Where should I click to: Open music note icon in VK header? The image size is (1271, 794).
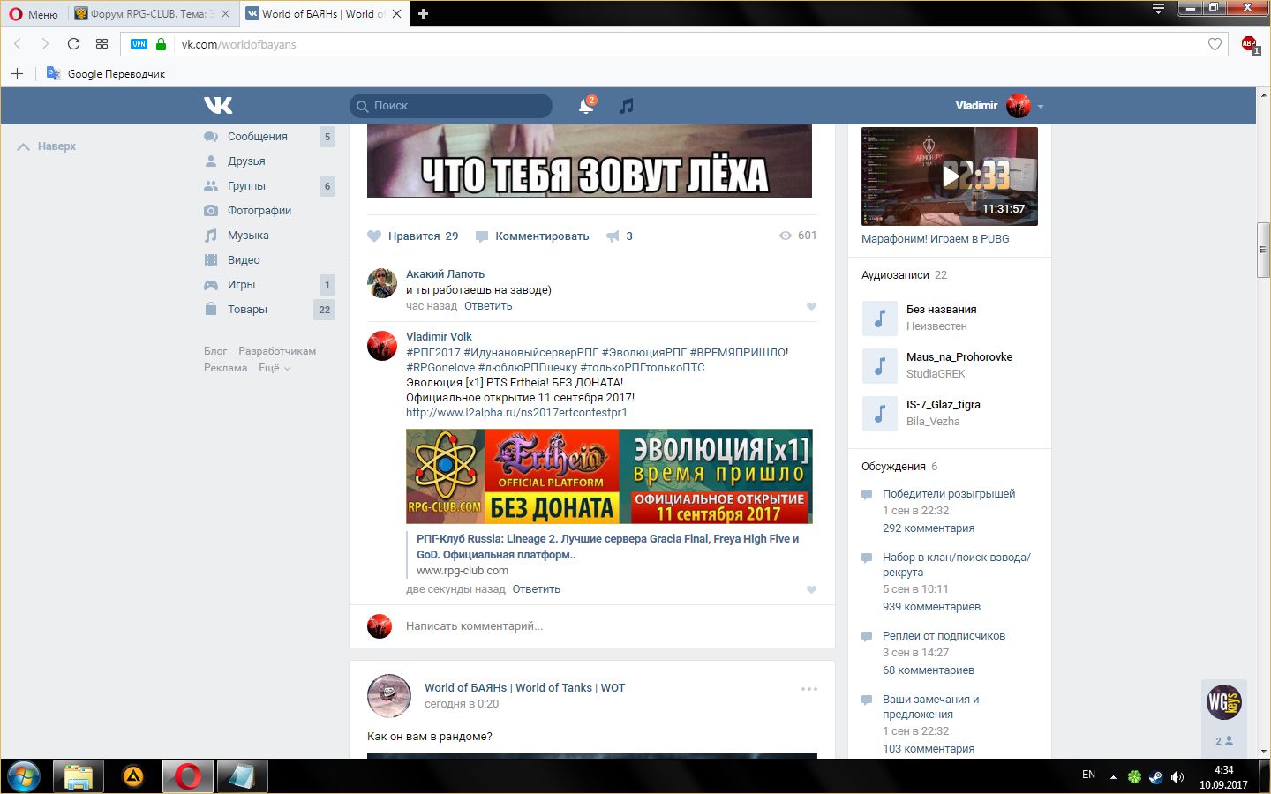click(627, 106)
